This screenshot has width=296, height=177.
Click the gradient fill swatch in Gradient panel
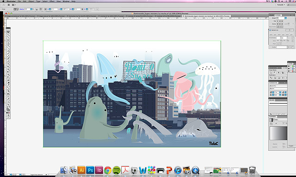(x=271, y=120)
